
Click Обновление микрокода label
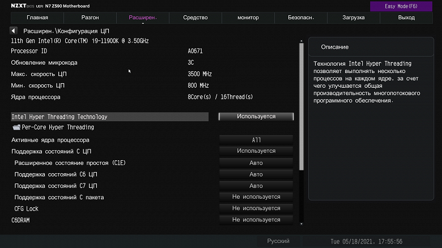pos(44,62)
